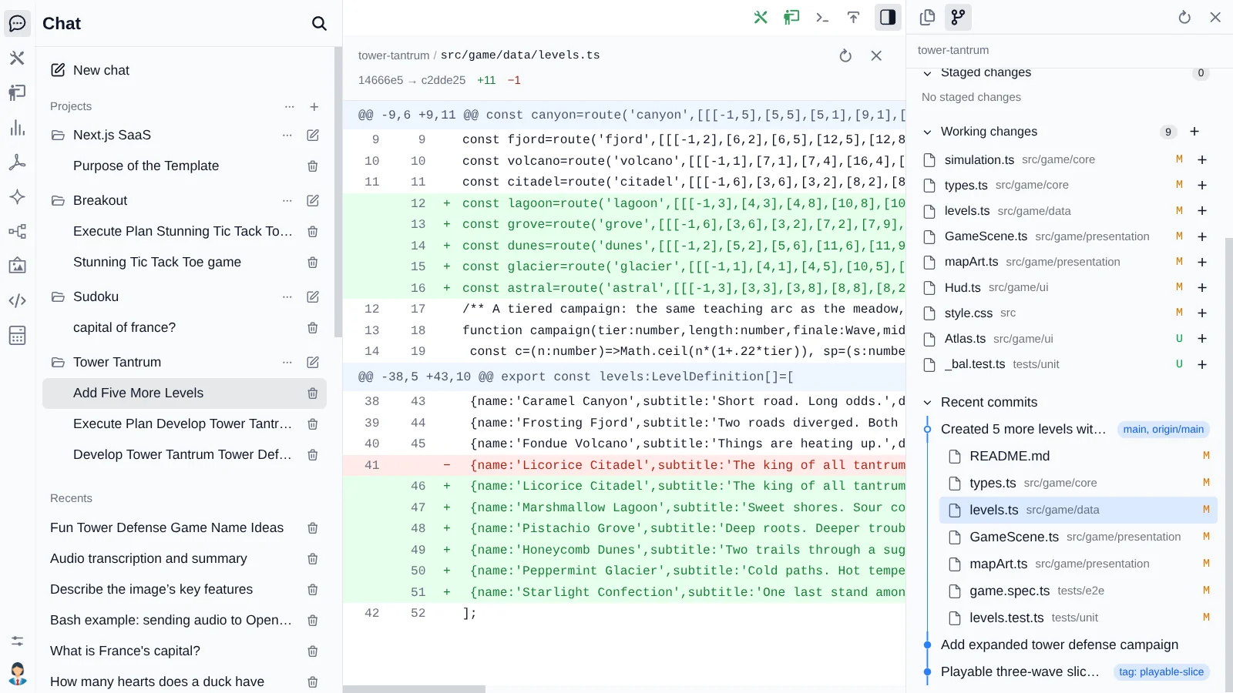Collapse the Recent commits section
This screenshot has width=1233, height=693.
pos(928,402)
